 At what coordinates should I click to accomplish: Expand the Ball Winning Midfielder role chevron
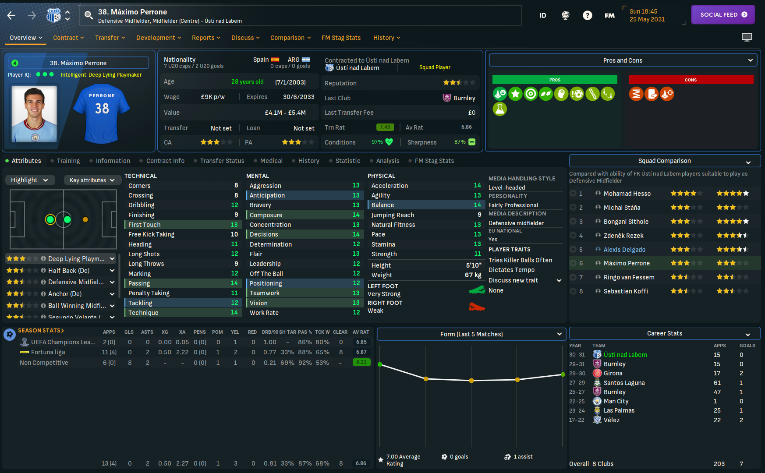(112, 306)
